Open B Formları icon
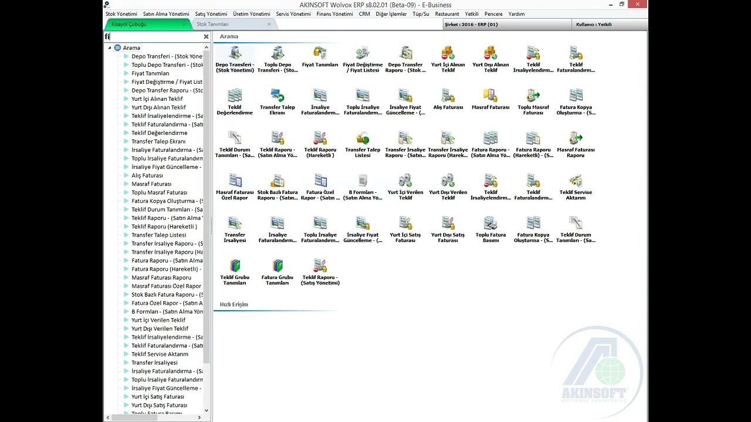The width and height of the screenshot is (751, 422). coord(363,188)
